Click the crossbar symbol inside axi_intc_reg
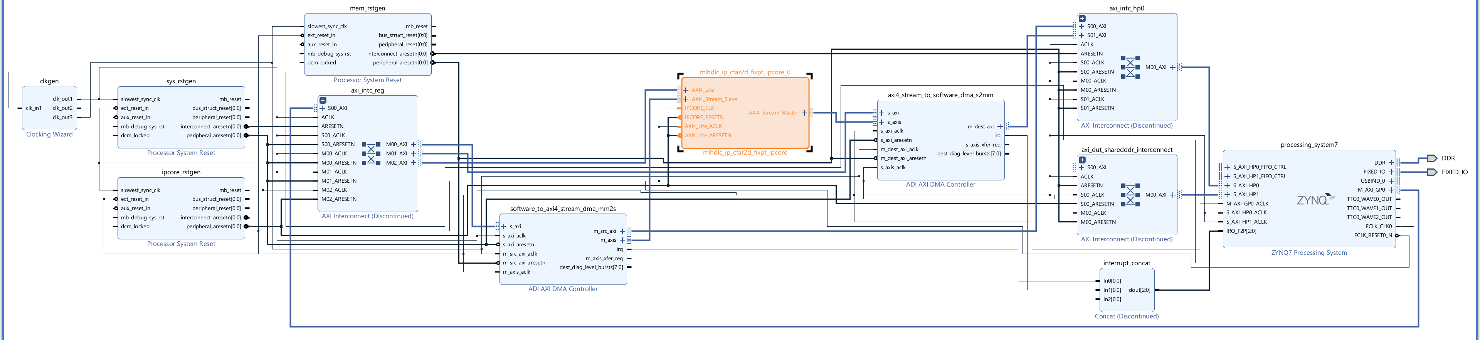The image size is (1480, 340). [x=371, y=154]
